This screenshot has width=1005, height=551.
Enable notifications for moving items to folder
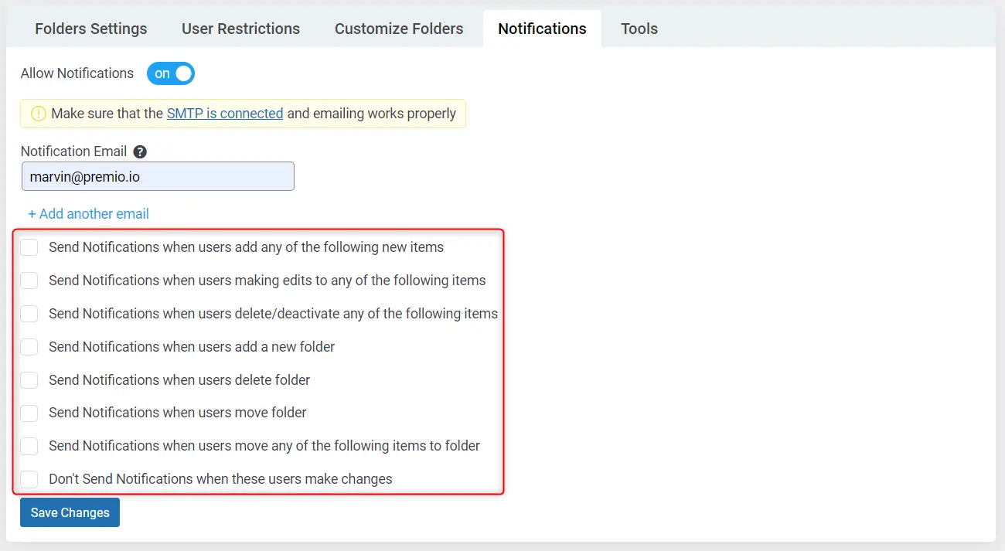pyautogui.click(x=29, y=446)
